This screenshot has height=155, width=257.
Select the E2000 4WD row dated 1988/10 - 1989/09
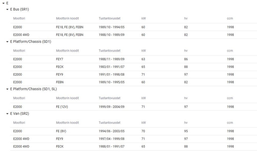tap(21, 35)
